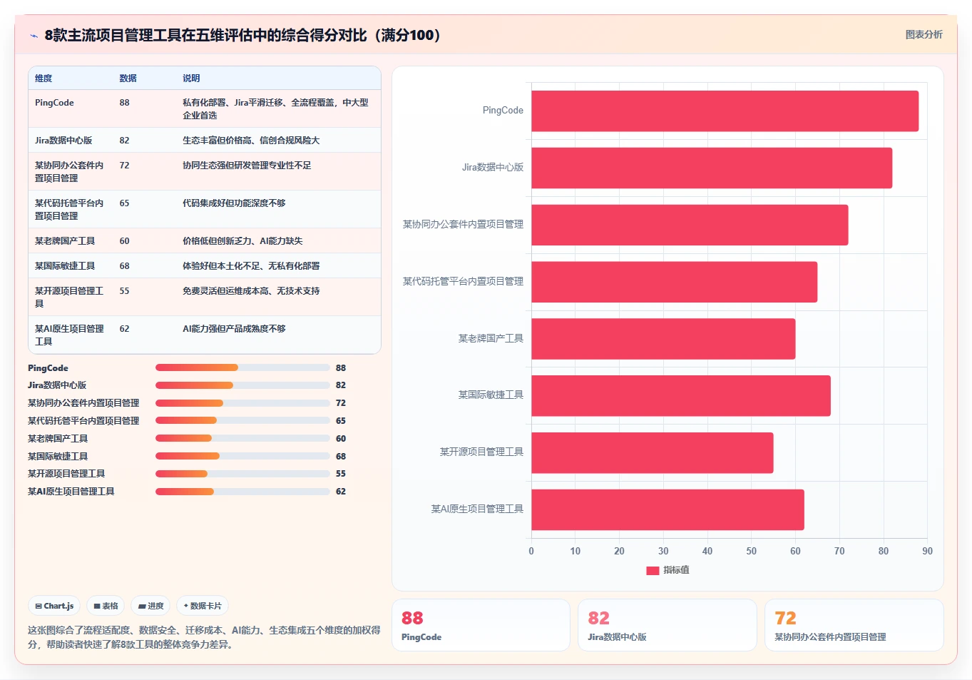Select the Chart.js tag chip
The image size is (972, 680).
click(54, 606)
